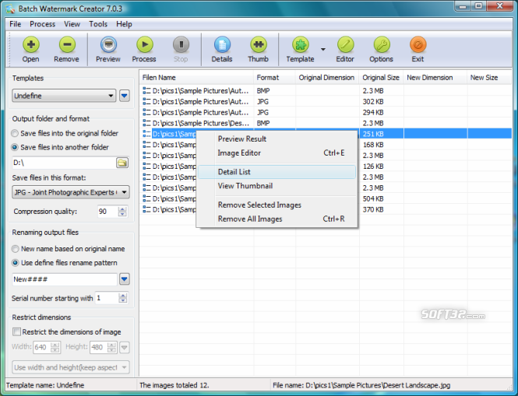Expand the Template toolbar dropdown arrow
This screenshot has height=396, width=518.
323,49
